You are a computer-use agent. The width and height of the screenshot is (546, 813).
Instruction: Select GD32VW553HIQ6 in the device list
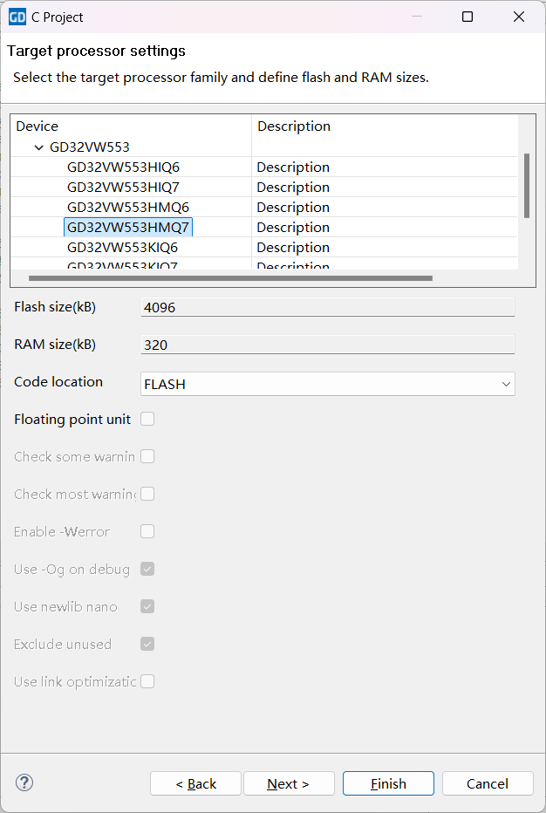point(123,167)
